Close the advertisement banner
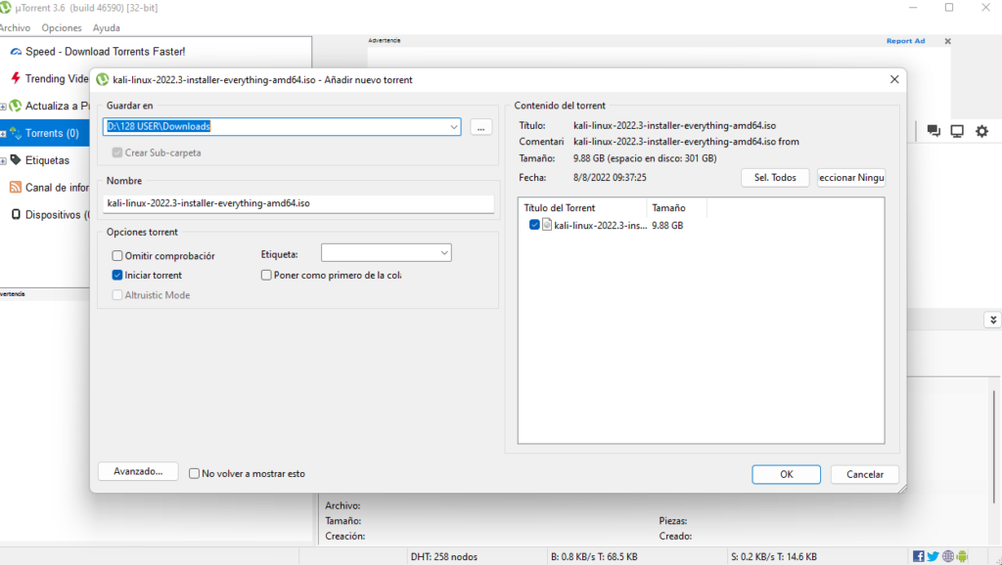 [947, 41]
